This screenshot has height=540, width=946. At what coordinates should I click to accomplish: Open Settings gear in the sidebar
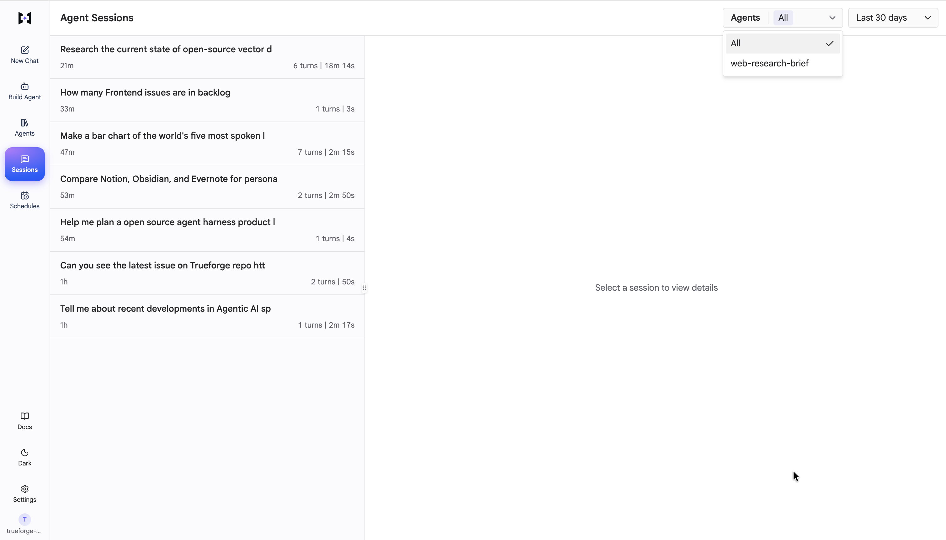tap(24, 494)
